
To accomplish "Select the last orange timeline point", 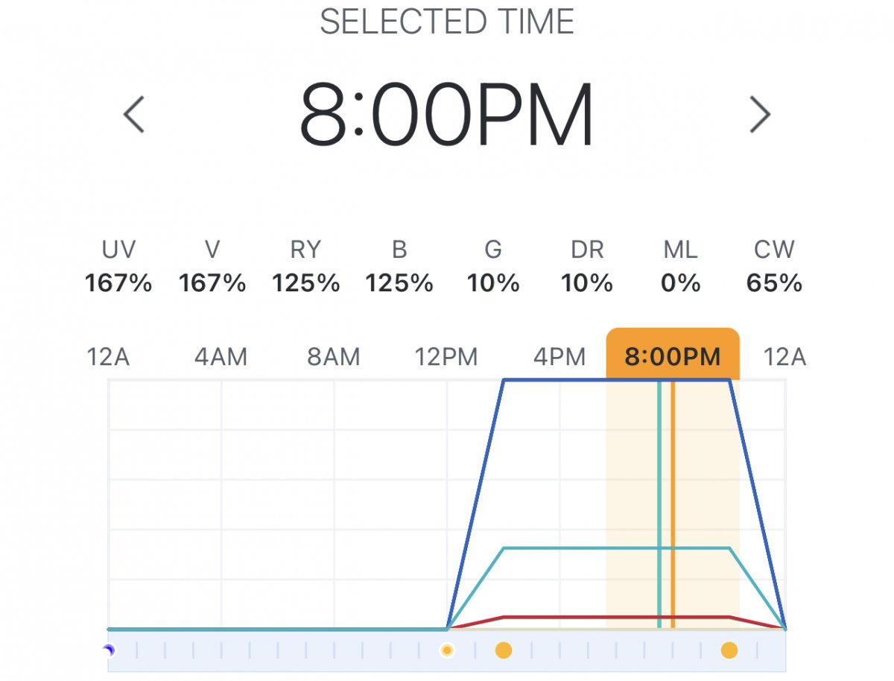I will [x=729, y=650].
